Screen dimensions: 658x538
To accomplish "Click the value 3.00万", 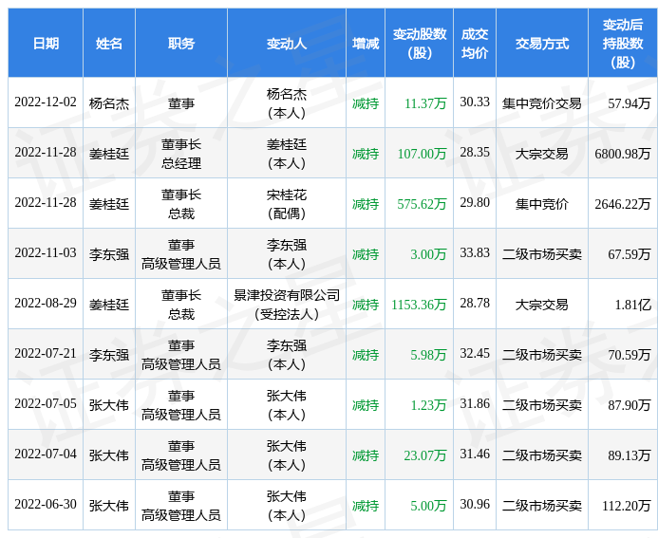I will point(428,254).
